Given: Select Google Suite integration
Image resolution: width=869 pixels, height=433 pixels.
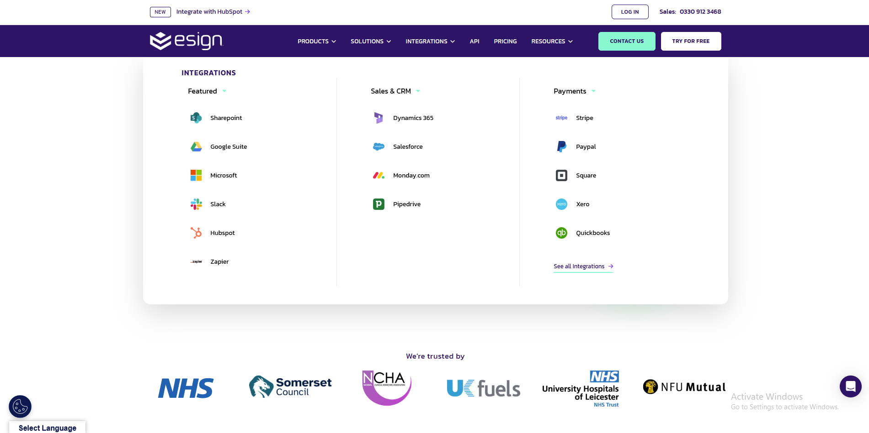Looking at the screenshot, I should [x=229, y=146].
